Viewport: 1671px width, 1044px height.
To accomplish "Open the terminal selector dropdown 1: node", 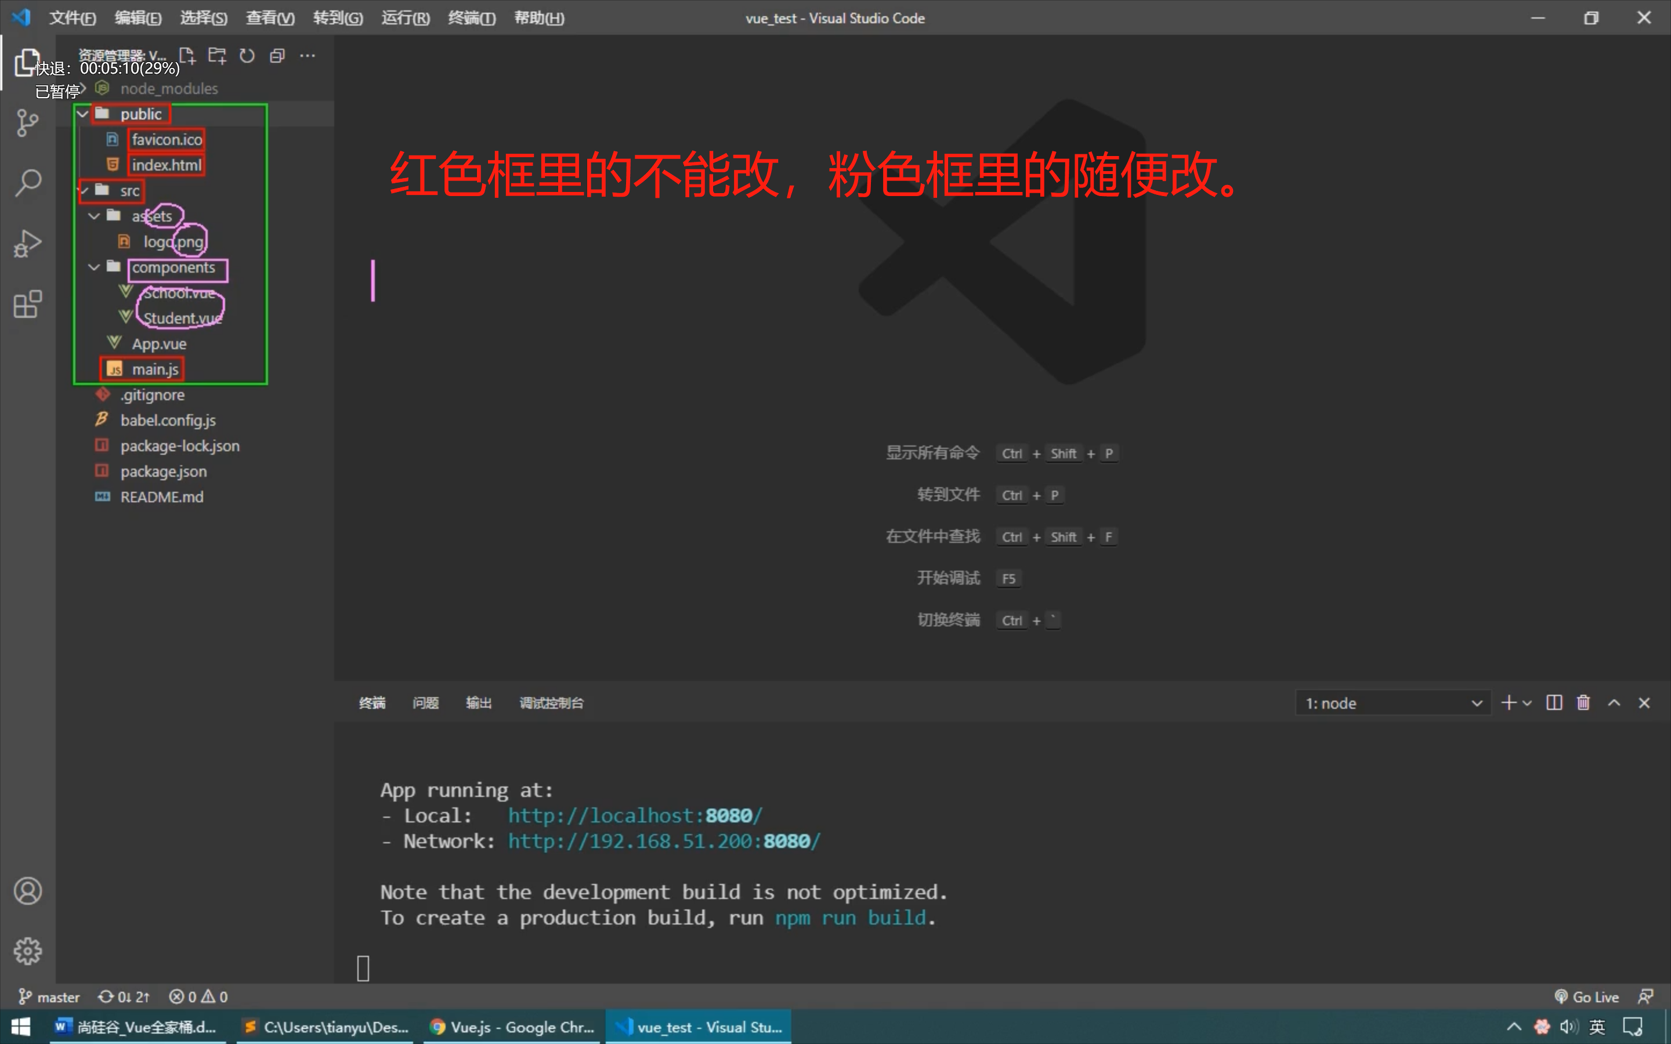I will pos(1392,703).
